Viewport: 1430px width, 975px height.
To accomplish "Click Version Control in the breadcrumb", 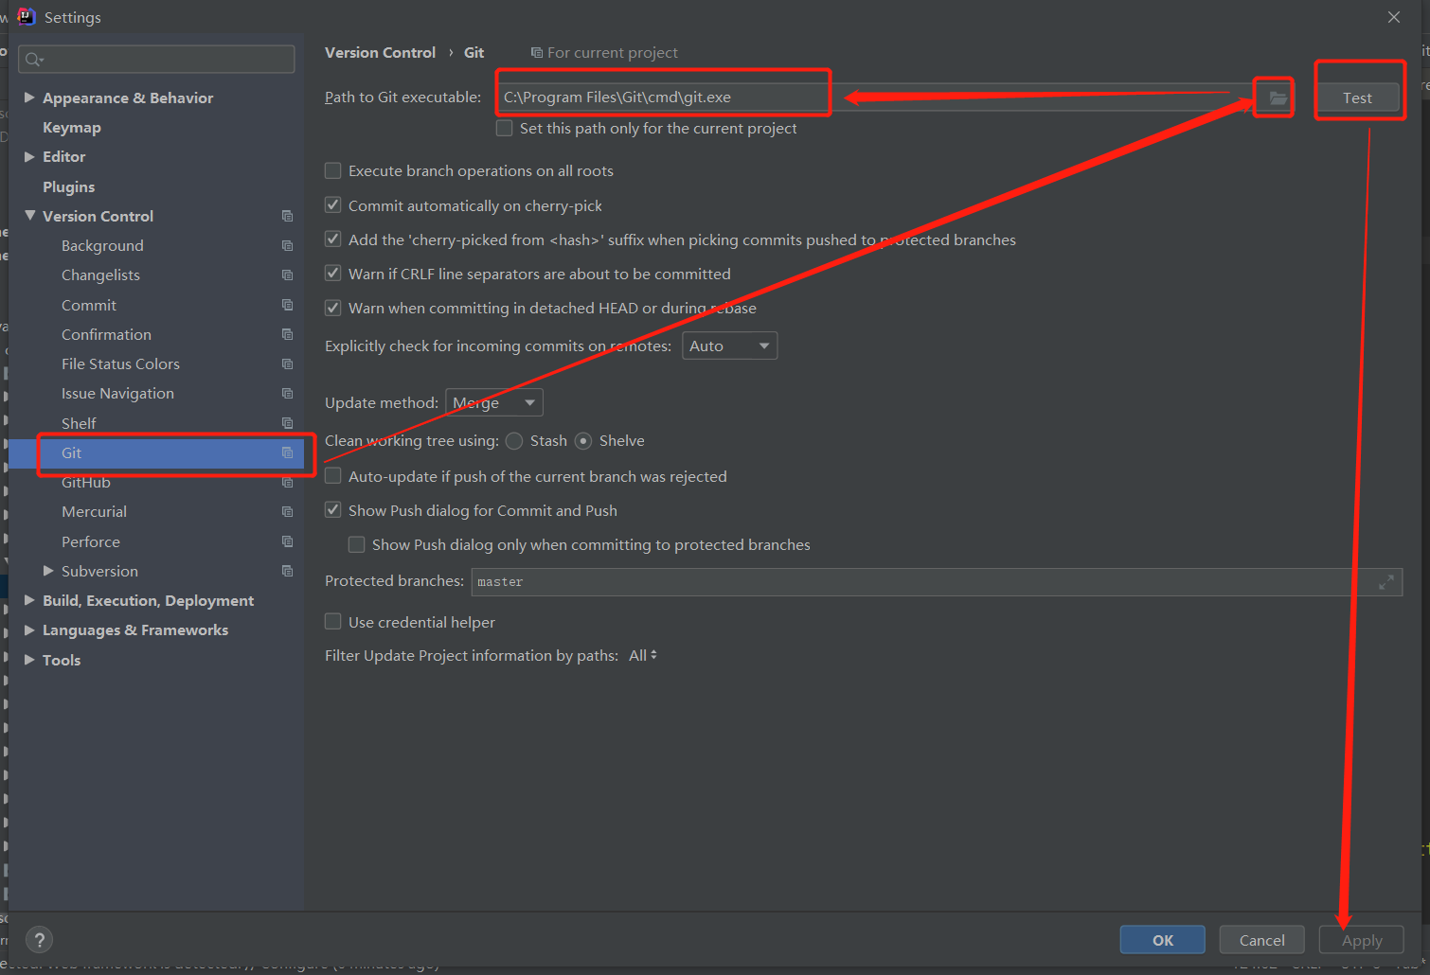I will click(x=380, y=52).
